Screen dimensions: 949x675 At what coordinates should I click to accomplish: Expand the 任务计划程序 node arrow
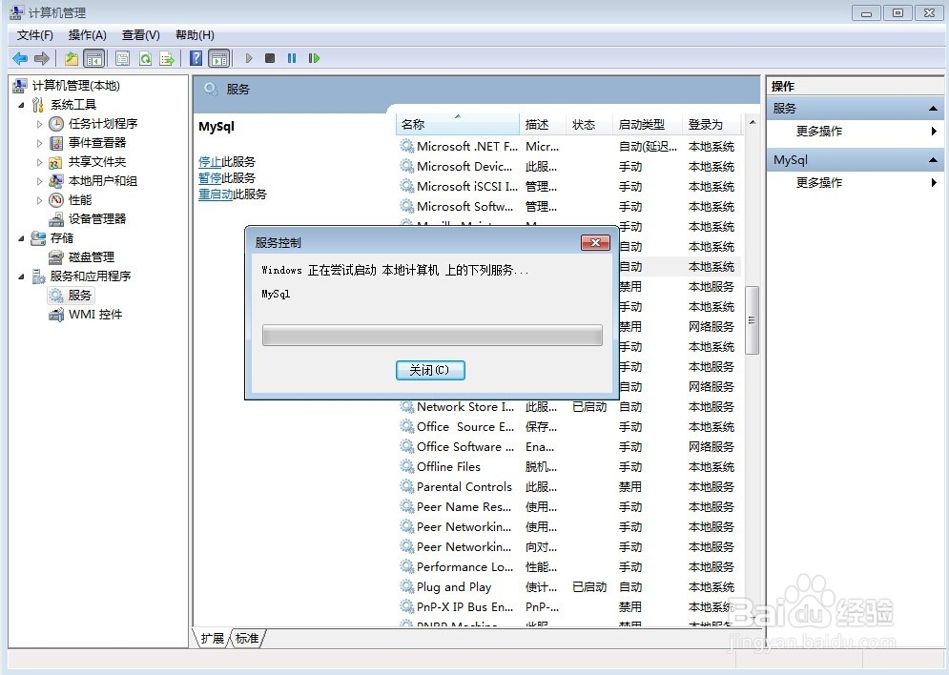[39, 124]
